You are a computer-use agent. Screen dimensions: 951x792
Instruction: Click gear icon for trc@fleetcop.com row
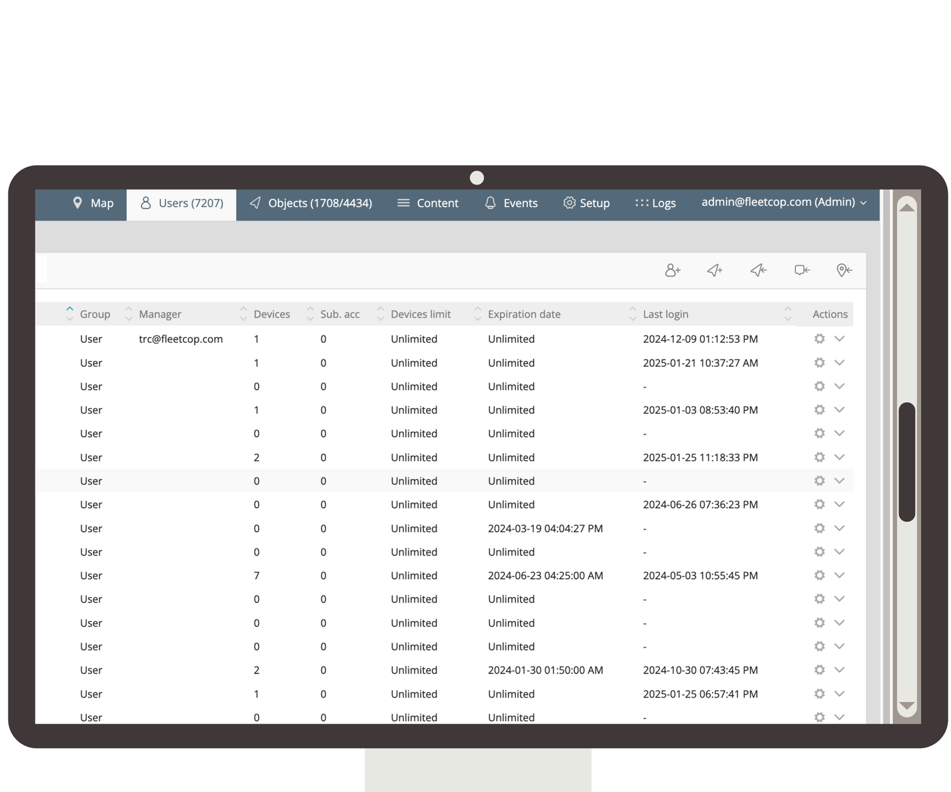point(819,339)
